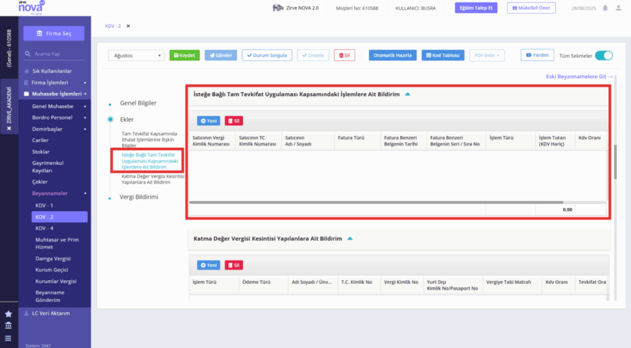Image resolution: width=631 pixels, height=348 pixels.
Task: Click the notification bell icon
Action: point(605,8)
